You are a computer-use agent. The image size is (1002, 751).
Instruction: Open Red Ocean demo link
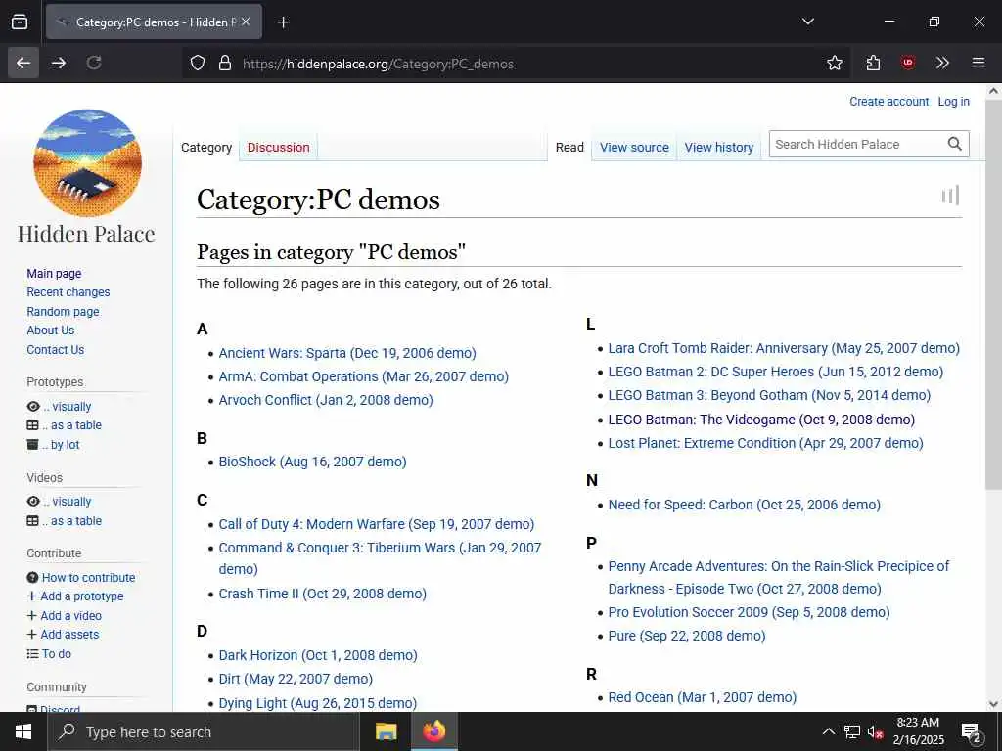[703, 697]
